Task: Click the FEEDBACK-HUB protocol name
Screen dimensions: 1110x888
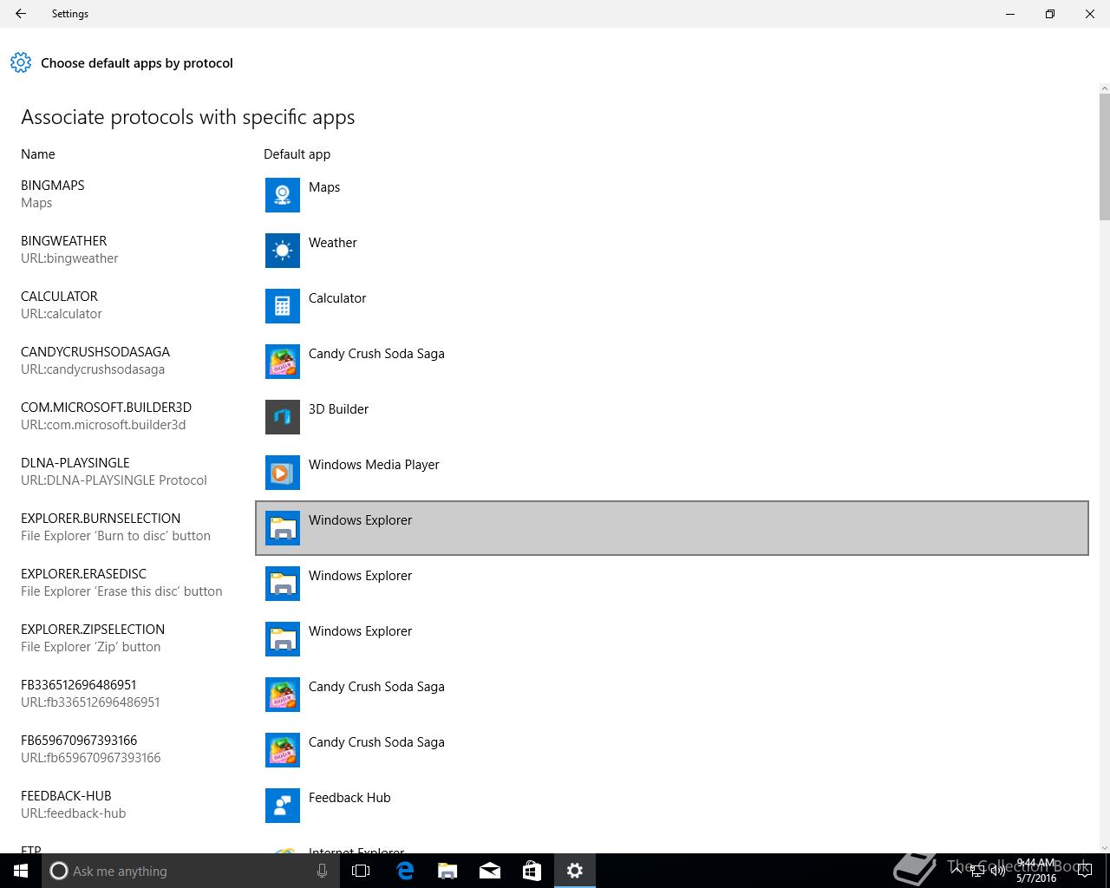Action: pyautogui.click(x=66, y=796)
